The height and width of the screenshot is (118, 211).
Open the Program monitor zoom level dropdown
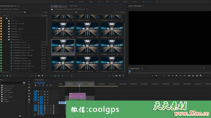pyautogui.click(x=145, y=69)
